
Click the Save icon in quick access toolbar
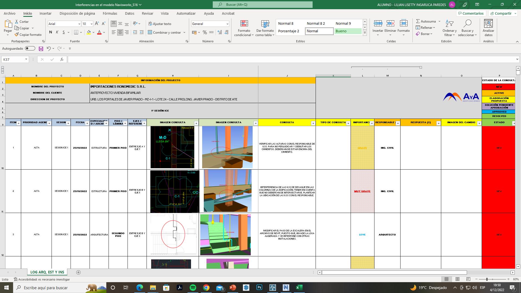(x=41, y=49)
